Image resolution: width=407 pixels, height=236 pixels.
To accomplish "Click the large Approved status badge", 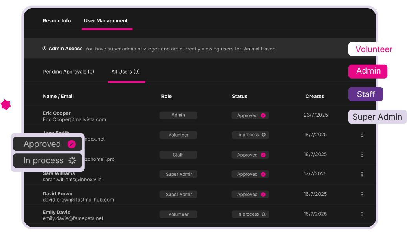I will (x=48, y=144).
